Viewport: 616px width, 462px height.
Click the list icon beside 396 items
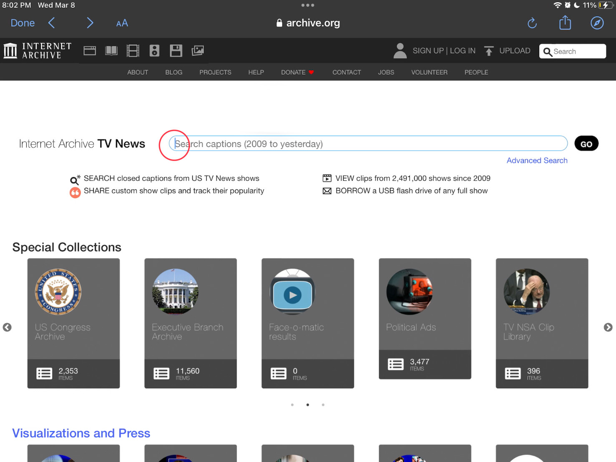(513, 374)
